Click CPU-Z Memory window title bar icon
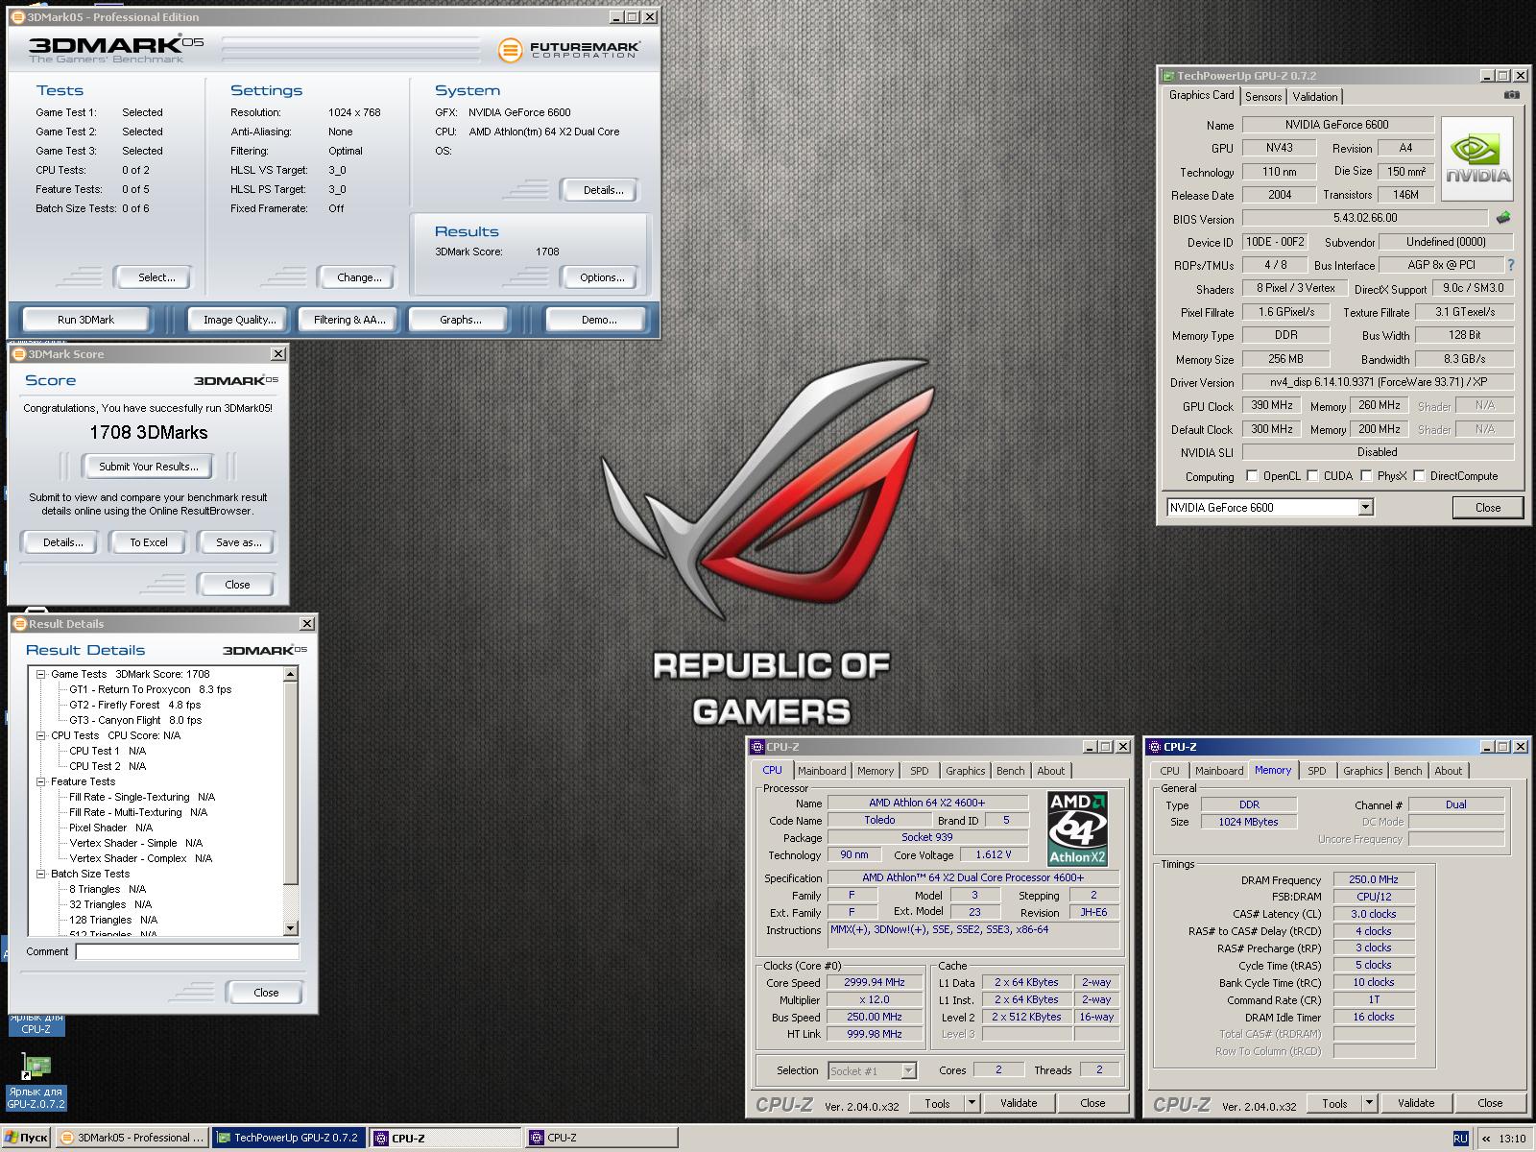 click(1155, 747)
